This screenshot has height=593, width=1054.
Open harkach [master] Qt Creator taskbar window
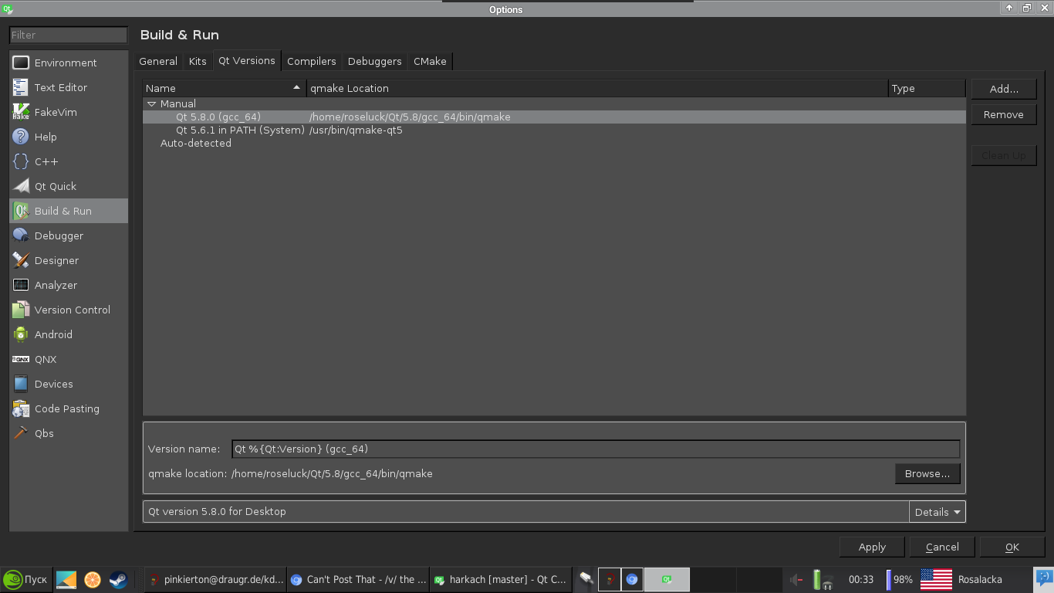pos(499,579)
